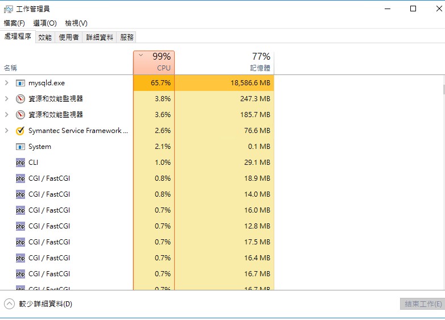
Task: Expand the Symantec Service Framework row
Action: click(6, 131)
